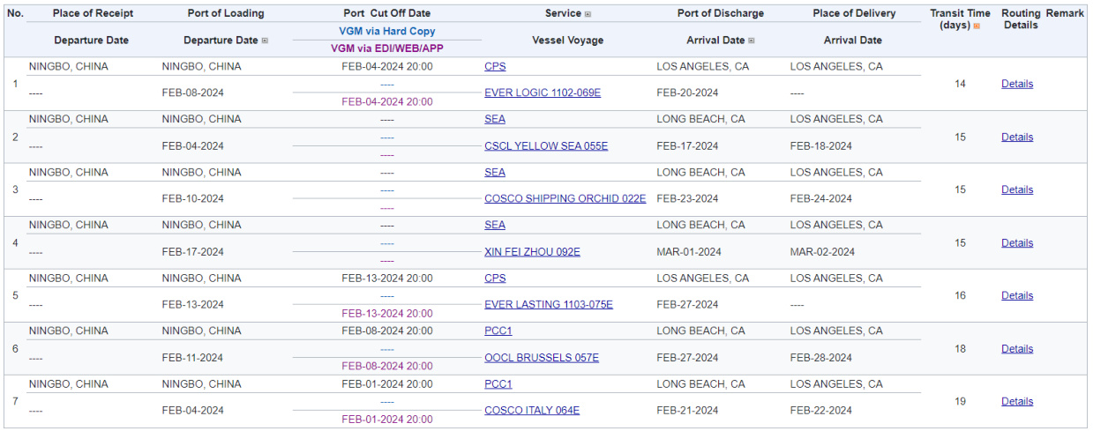Viewport: 1093px width, 431px height.
Task: Click the Place of Delivery header
Action: coord(854,14)
